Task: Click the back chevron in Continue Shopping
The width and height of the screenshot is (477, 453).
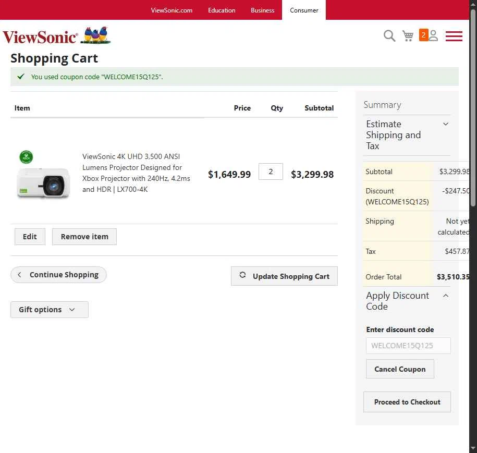Action: point(19,275)
